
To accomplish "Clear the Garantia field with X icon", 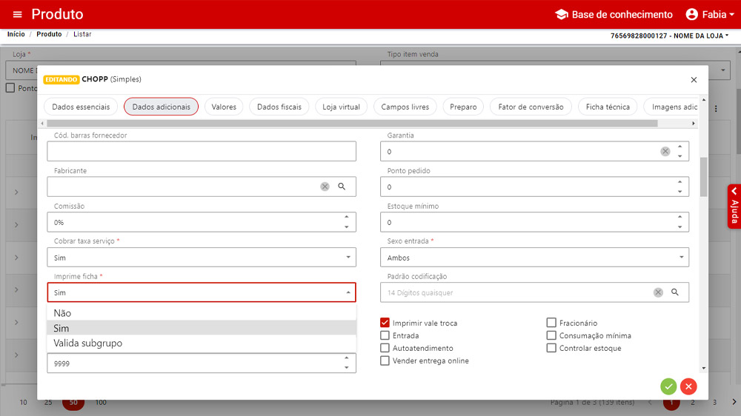I will 665,152.
